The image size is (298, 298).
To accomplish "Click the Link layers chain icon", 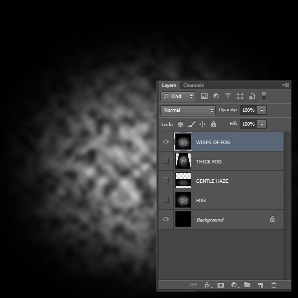I will (194, 285).
